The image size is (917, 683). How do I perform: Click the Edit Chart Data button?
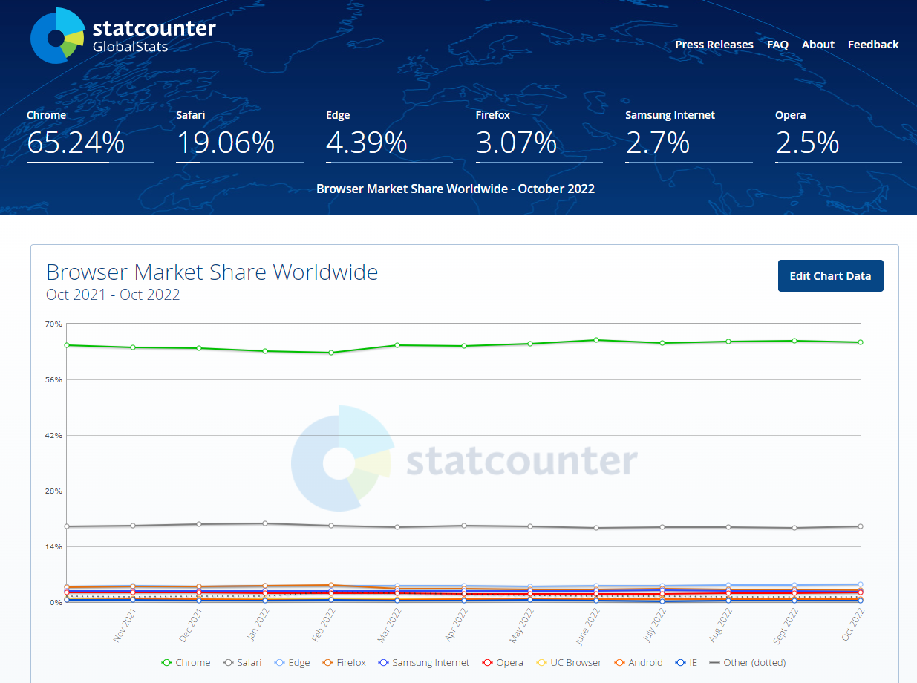click(x=831, y=276)
